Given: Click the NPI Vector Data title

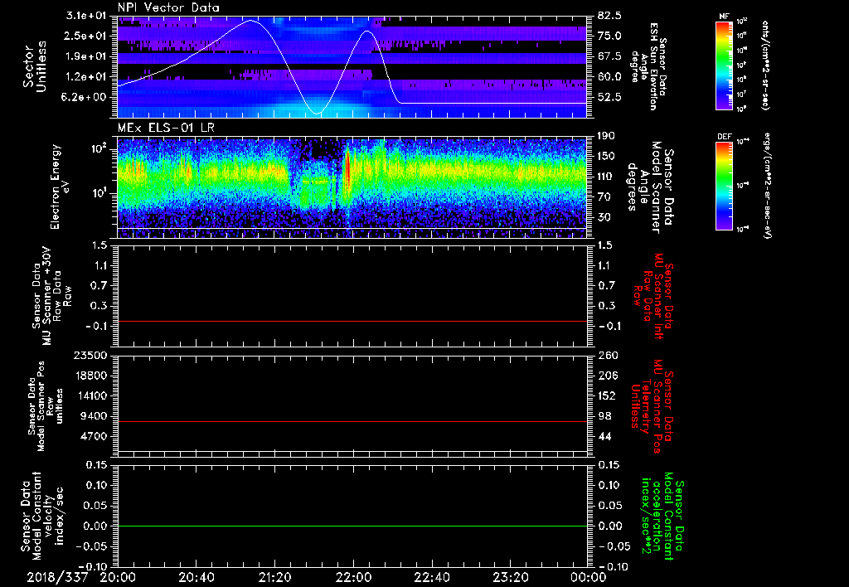Looking at the screenshot, I should point(167,7).
